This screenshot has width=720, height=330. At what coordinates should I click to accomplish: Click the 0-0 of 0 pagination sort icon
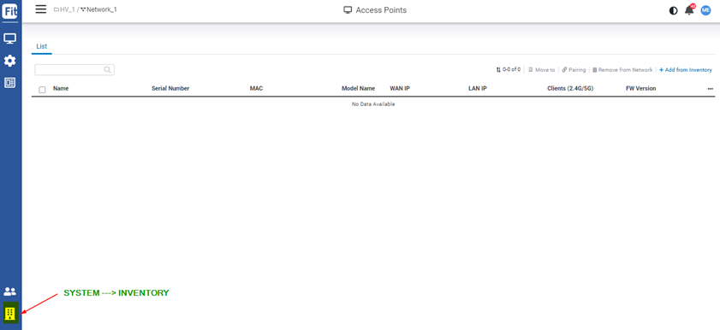click(x=498, y=70)
